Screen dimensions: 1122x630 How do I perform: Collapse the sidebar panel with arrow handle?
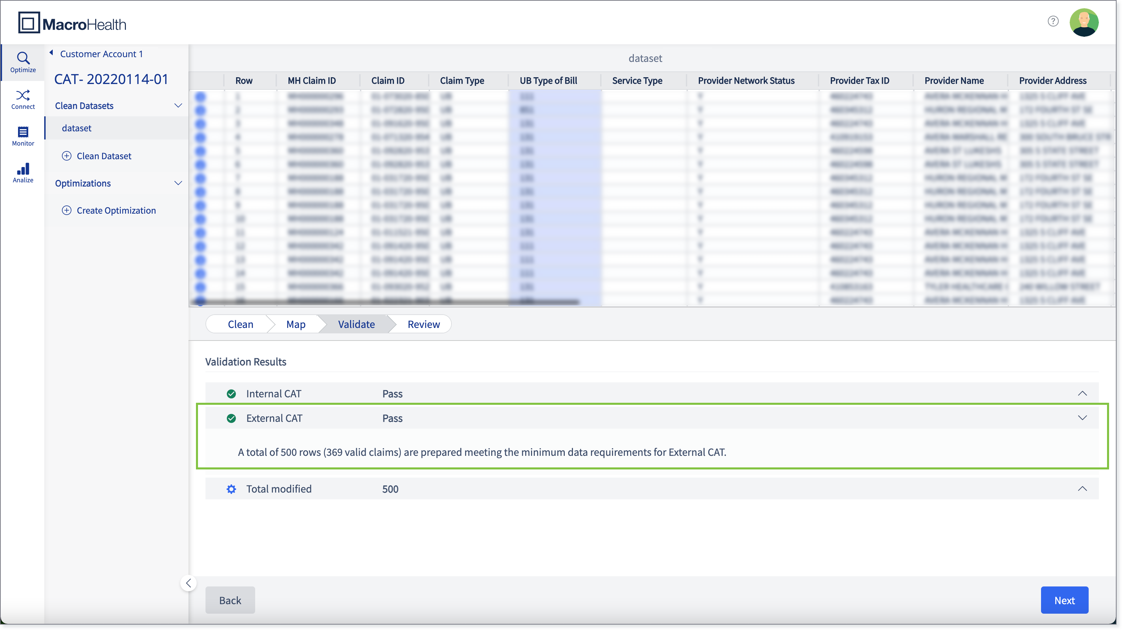pyautogui.click(x=188, y=583)
